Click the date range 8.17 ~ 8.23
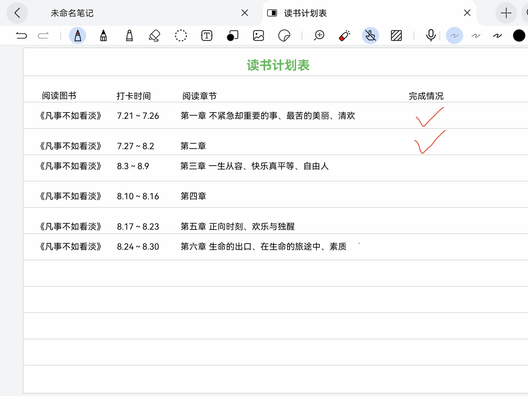This screenshot has width=528, height=396. [x=138, y=227]
